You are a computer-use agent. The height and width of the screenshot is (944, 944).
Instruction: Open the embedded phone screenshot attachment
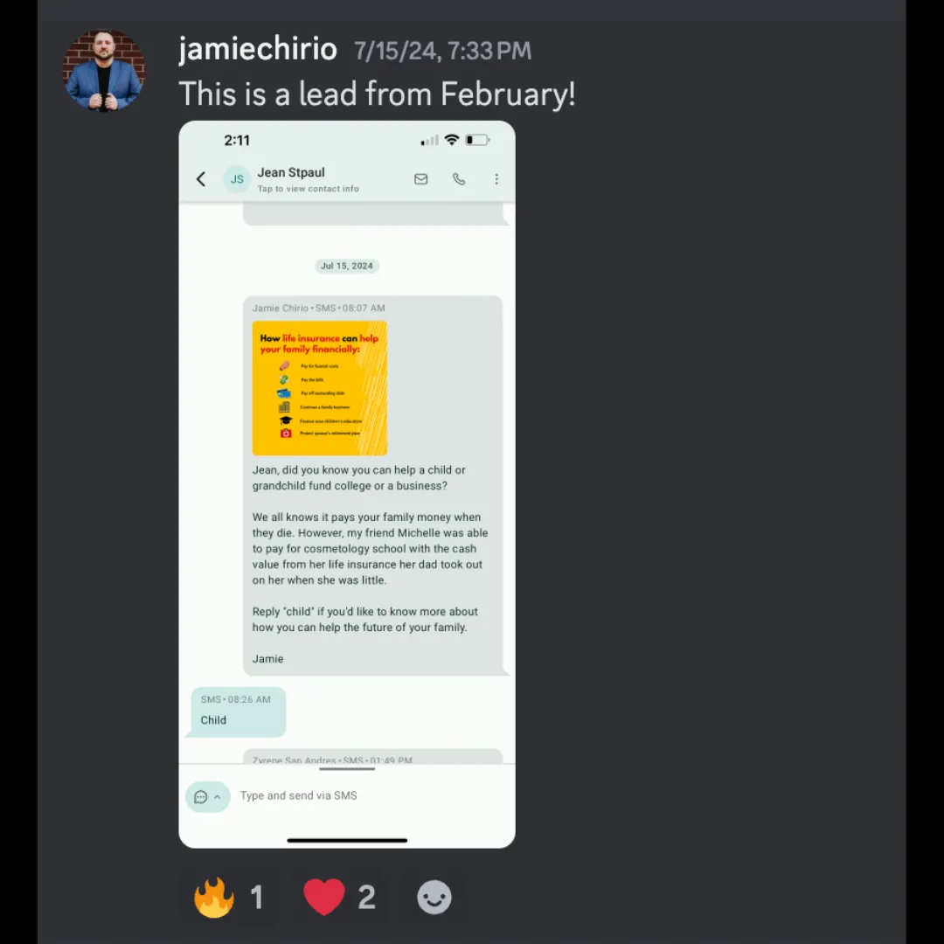(x=347, y=484)
